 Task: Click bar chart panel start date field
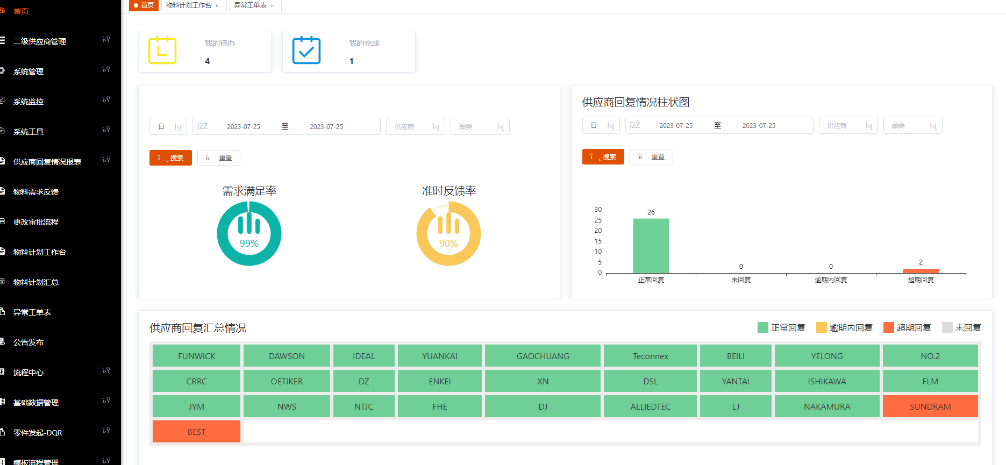click(x=676, y=126)
